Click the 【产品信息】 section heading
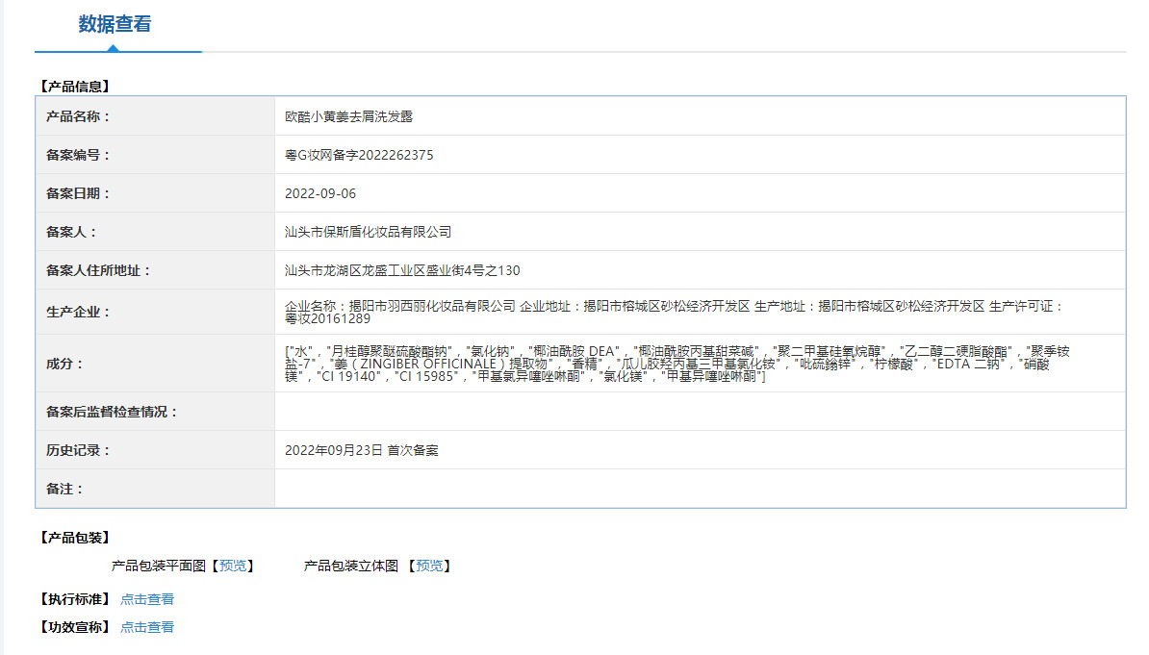The height and width of the screenshot is (655, 1149). coord(75,87)
